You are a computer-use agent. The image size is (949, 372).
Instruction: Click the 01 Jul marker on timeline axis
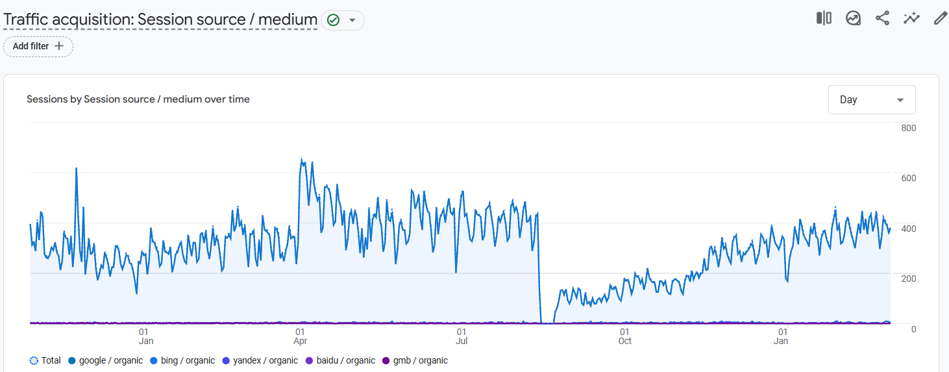click(x=462, y=336)
